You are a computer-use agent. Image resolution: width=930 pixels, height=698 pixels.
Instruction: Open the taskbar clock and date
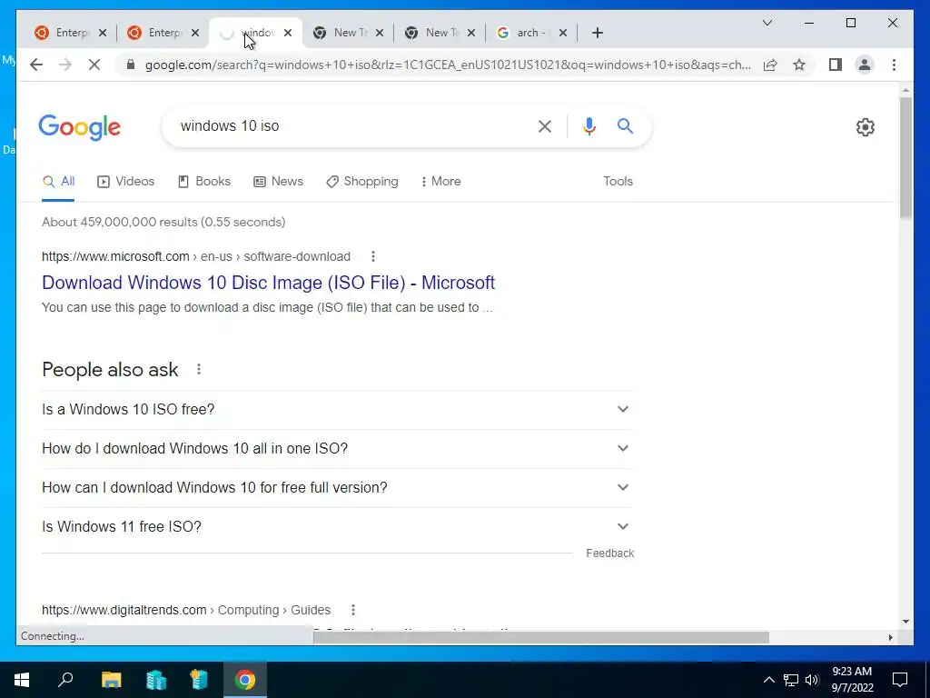(x=852, y=680)
